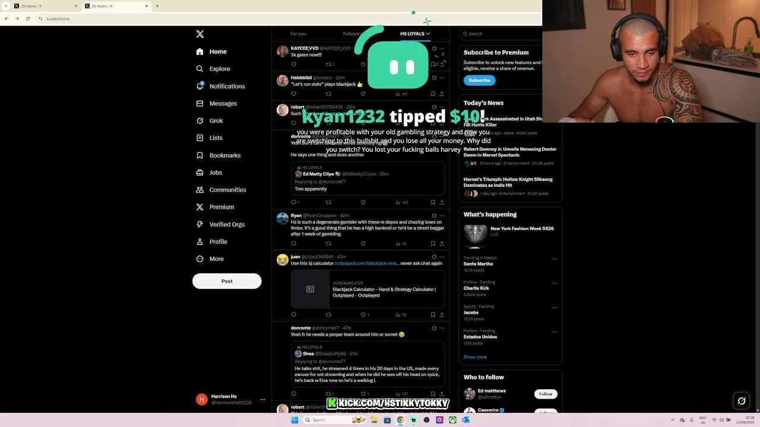
Task: Open File Explorer from the taskbar
Action: (374, 420)
